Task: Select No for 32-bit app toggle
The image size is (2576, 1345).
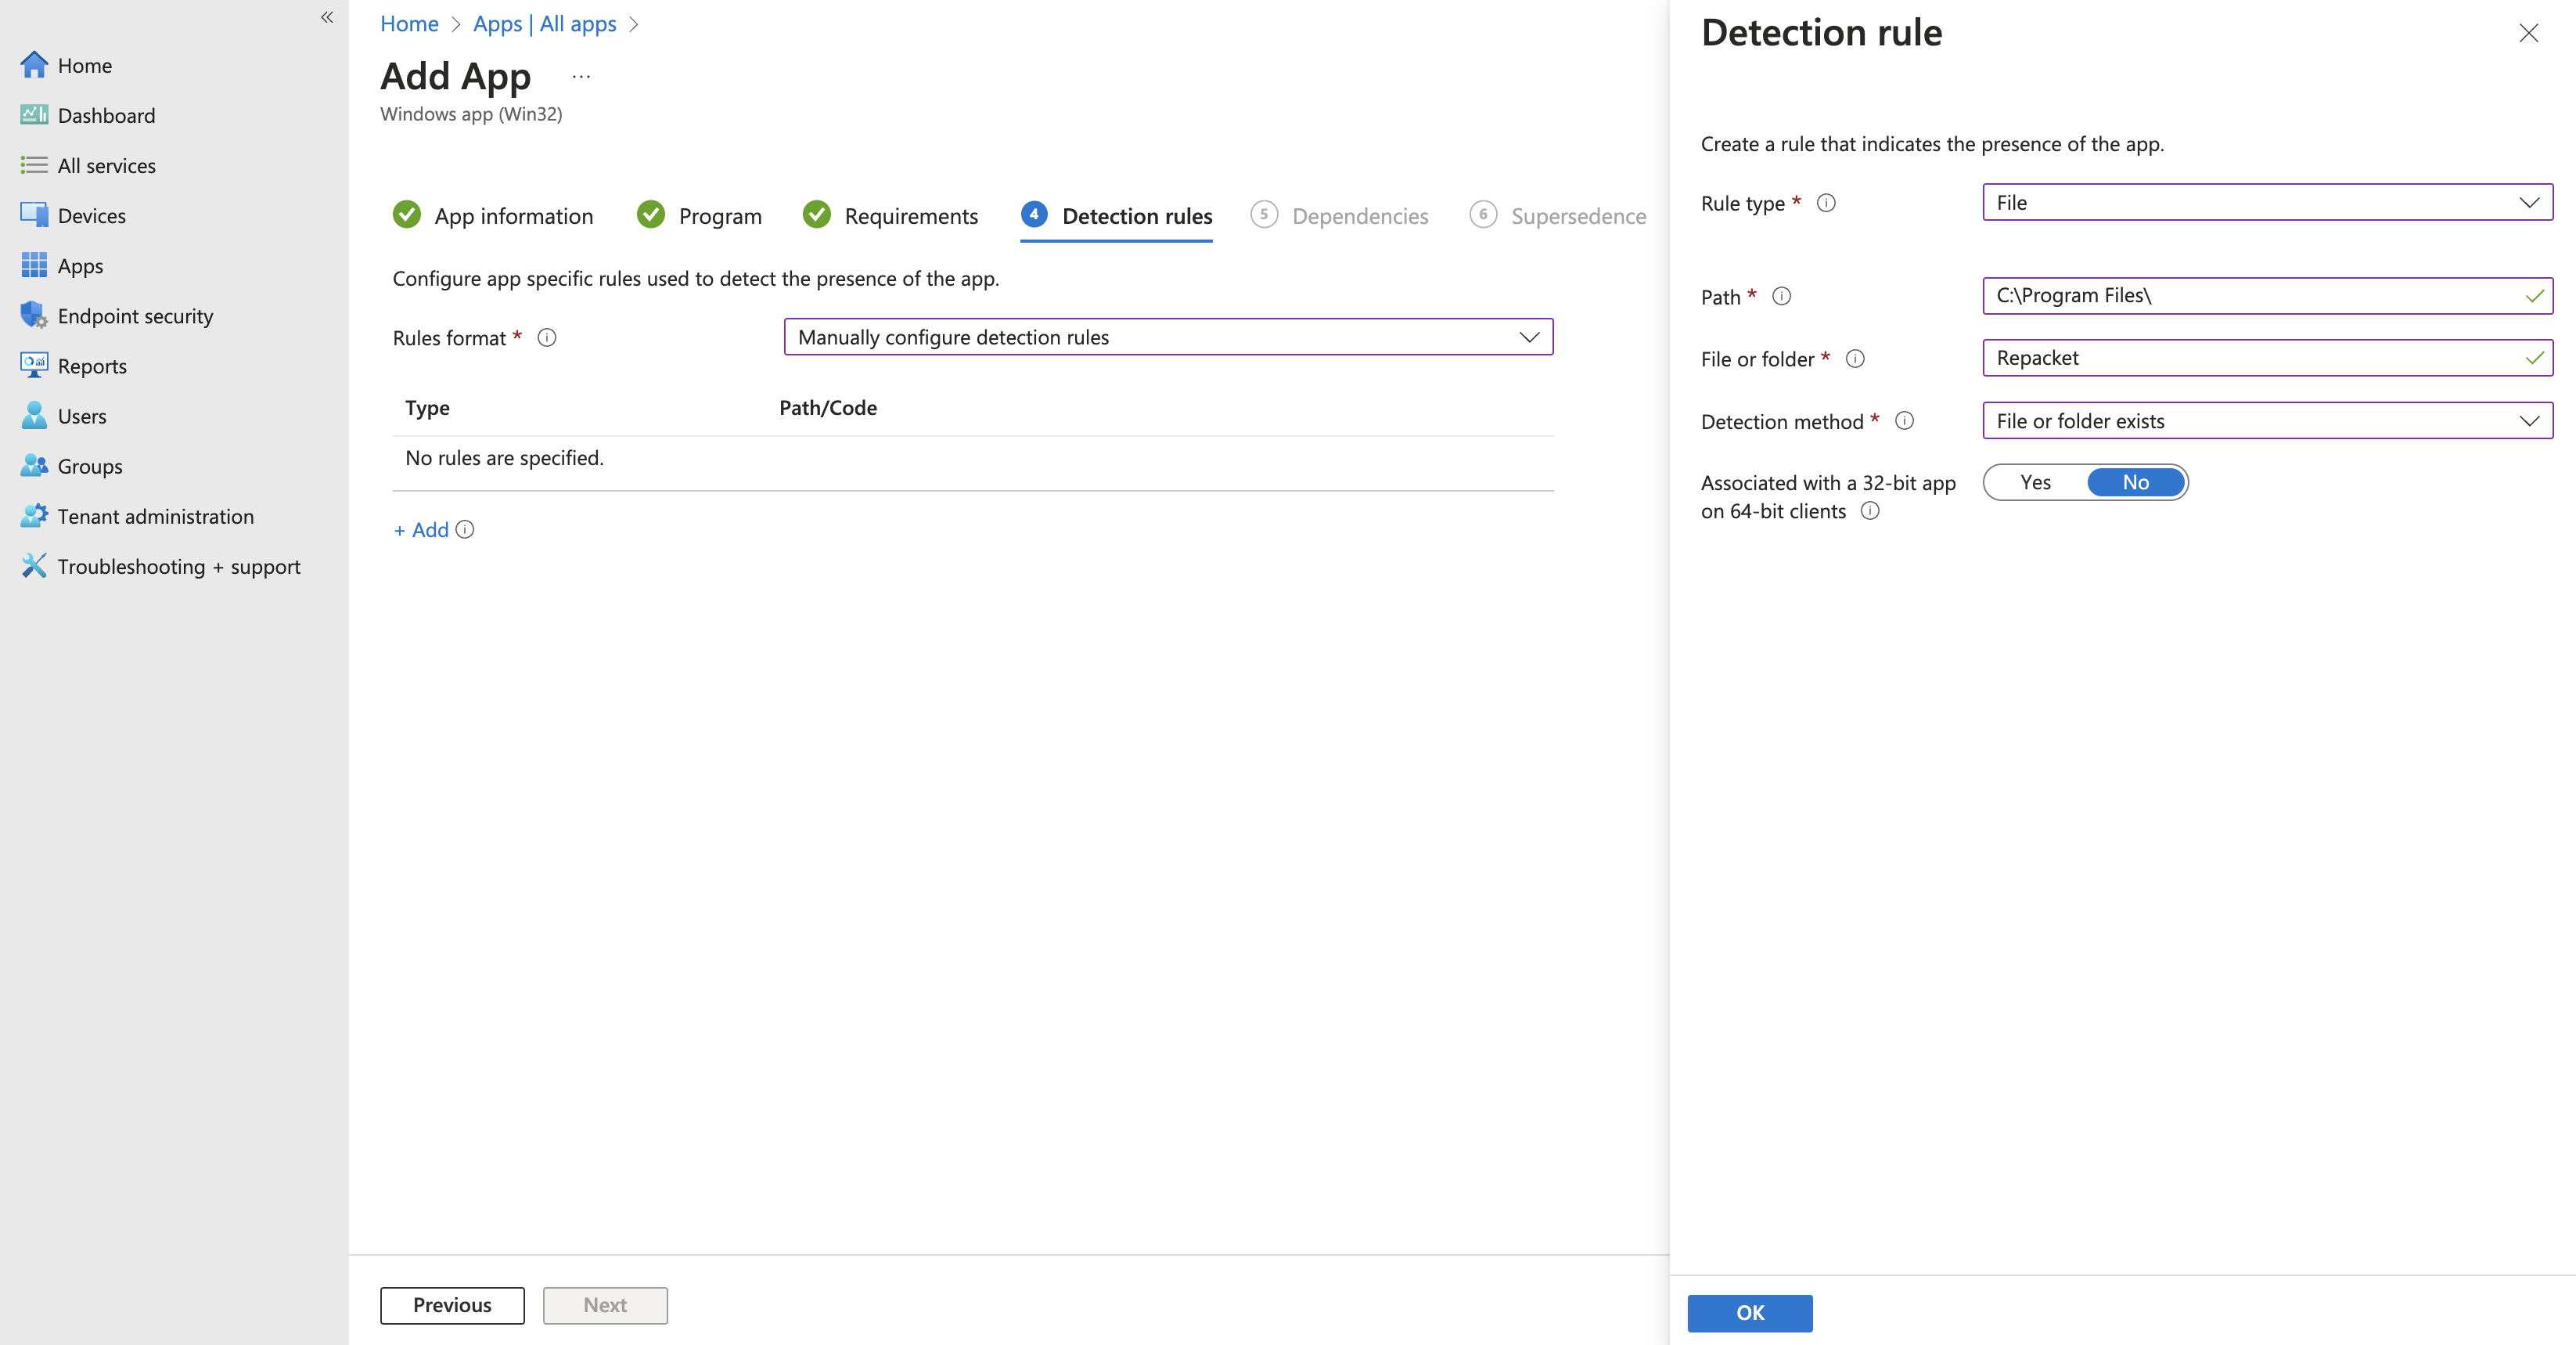Action: (2135, 482)
